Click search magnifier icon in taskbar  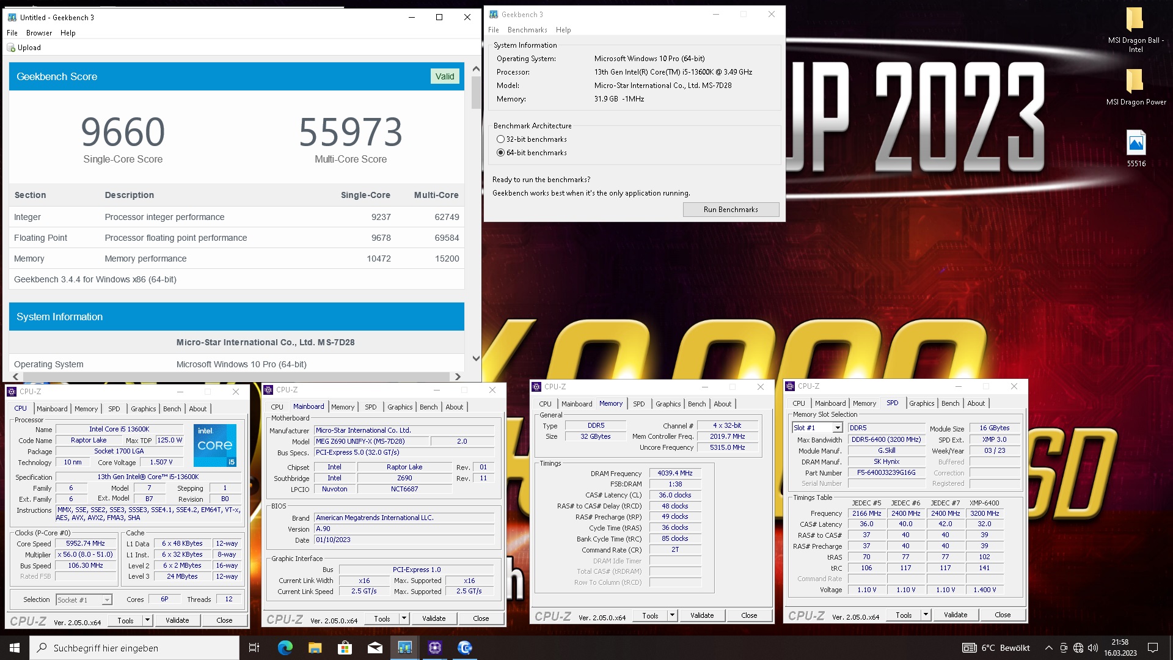(42, 648)
